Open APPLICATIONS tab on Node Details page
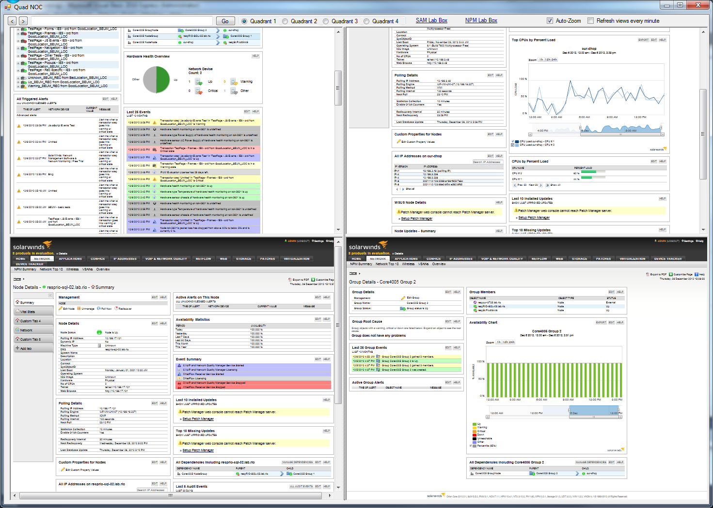The width and height of the screenshot is (713, 508). coord(71,259)
